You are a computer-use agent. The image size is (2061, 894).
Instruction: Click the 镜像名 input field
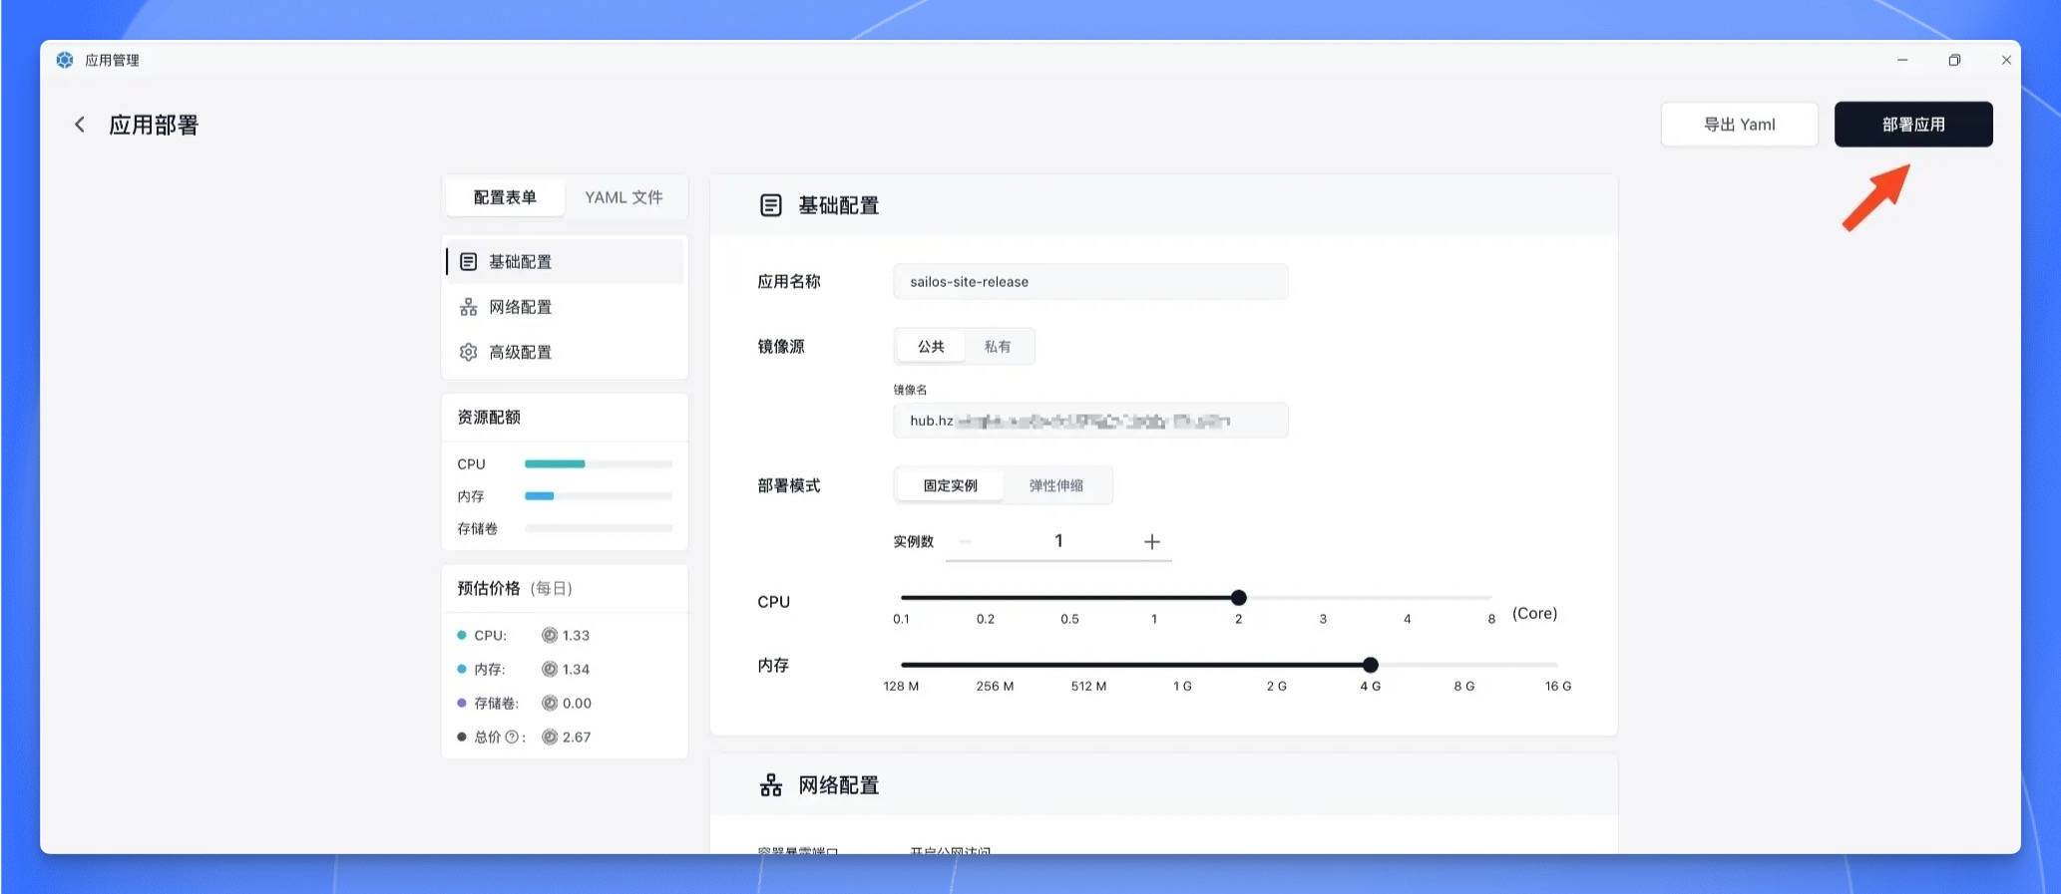[1090, 421]
